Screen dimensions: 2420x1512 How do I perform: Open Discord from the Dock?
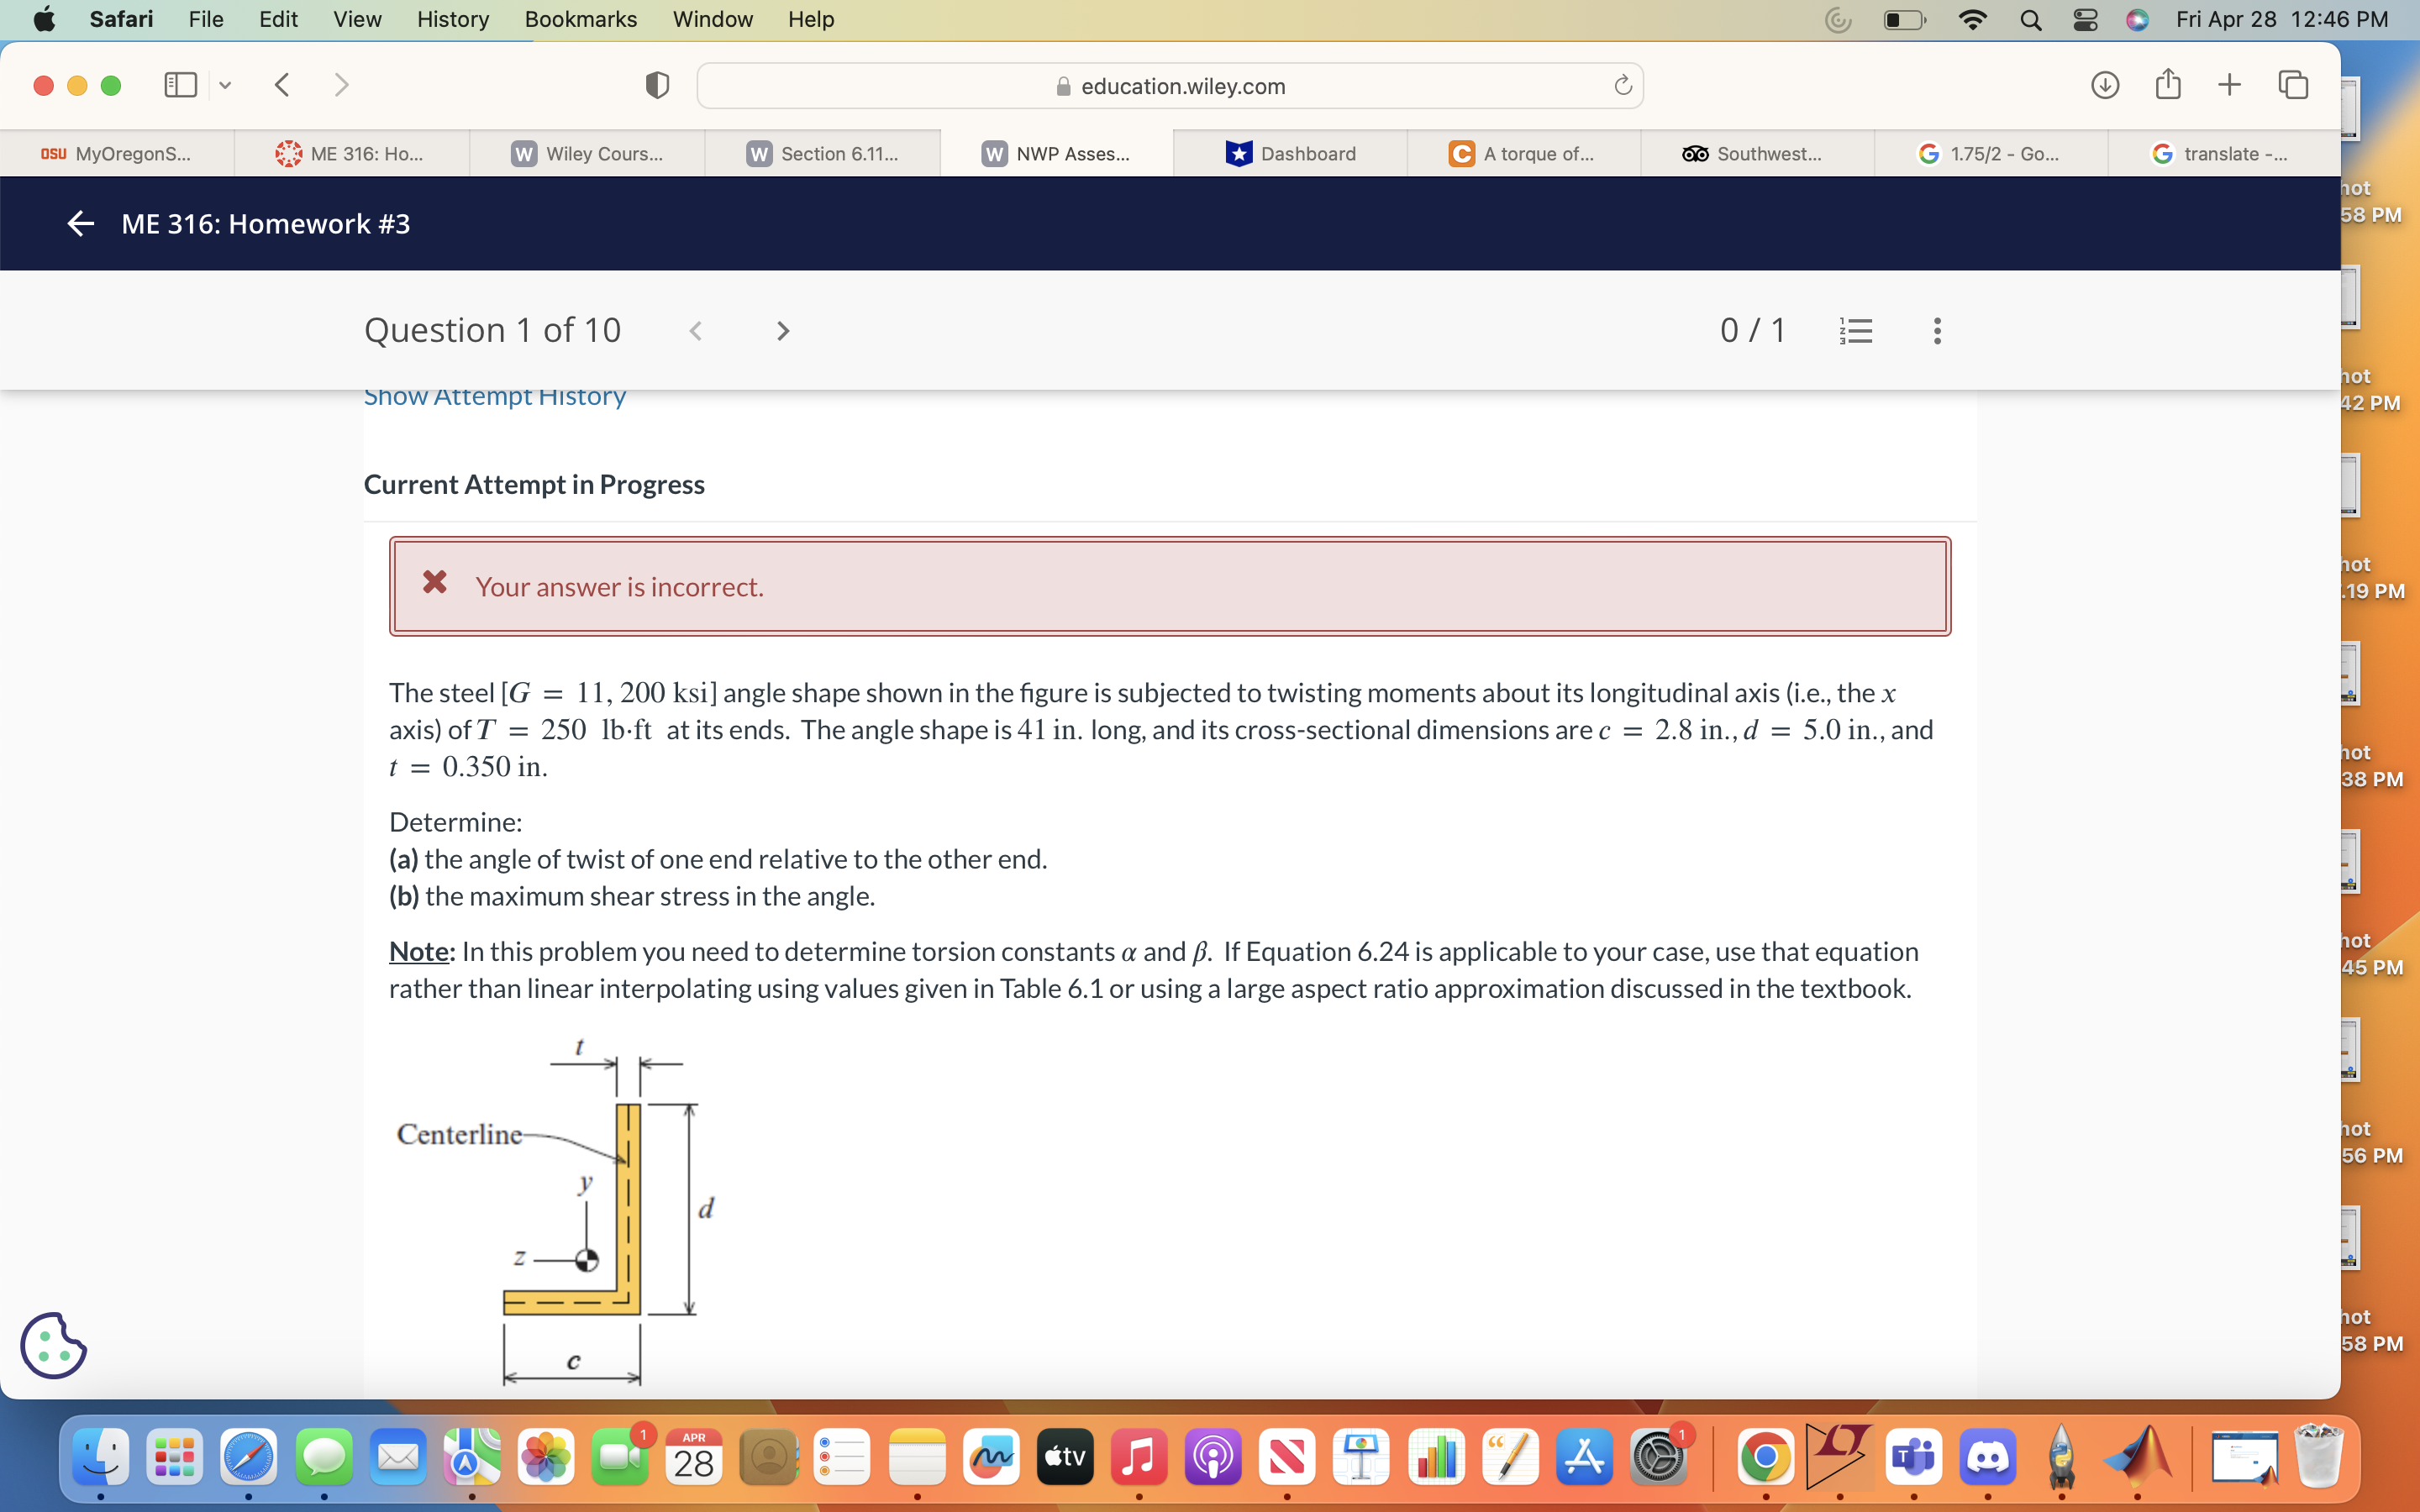tap(1987, 1458)
